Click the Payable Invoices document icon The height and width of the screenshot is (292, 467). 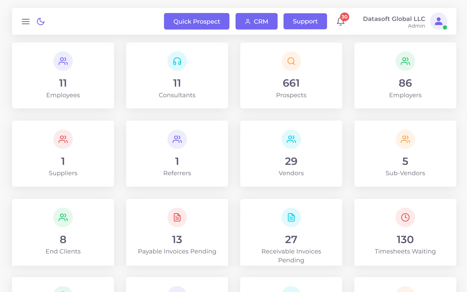[x=177, y=217]
